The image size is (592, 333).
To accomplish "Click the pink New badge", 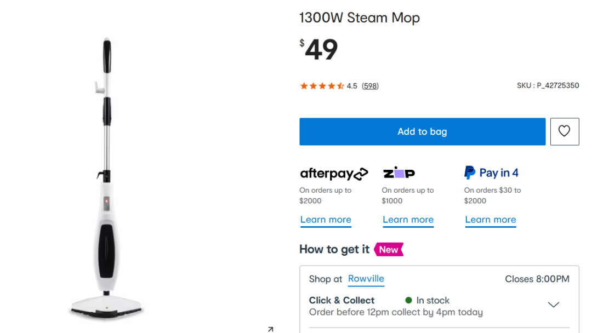I will click(389, 250).
